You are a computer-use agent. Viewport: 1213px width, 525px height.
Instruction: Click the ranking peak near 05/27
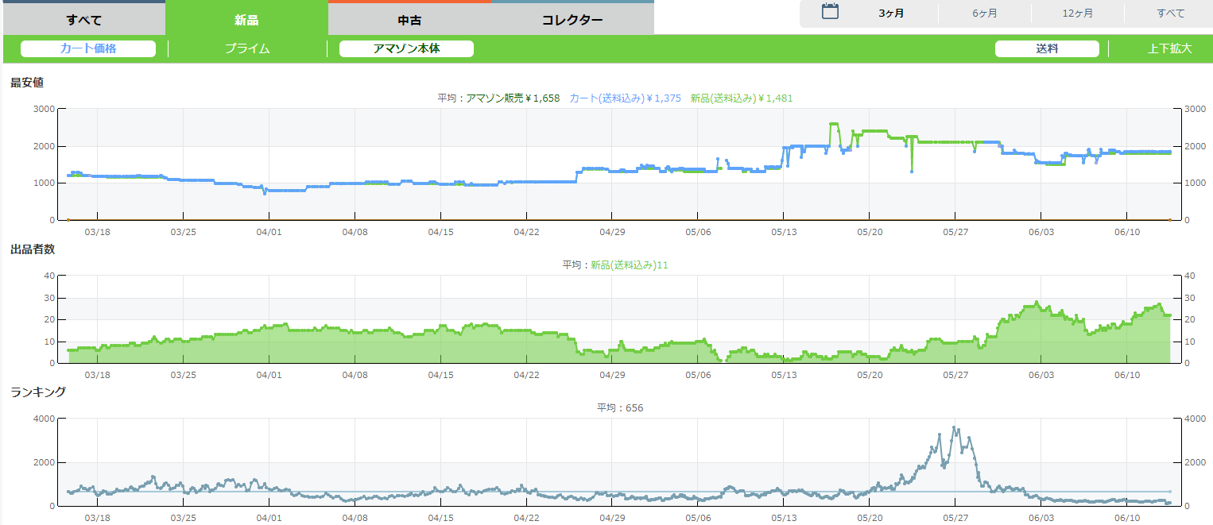click(955, 428)
